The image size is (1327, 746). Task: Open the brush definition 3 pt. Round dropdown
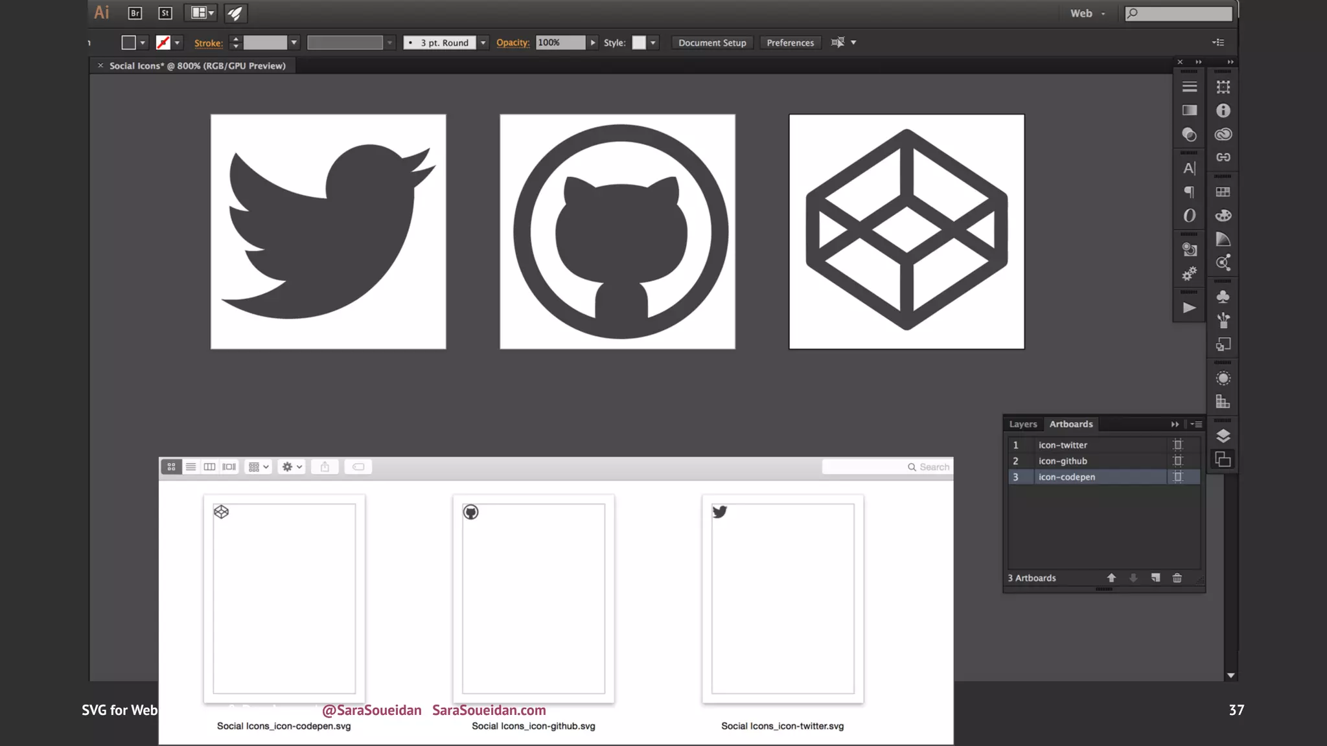(x=483, y=43)
